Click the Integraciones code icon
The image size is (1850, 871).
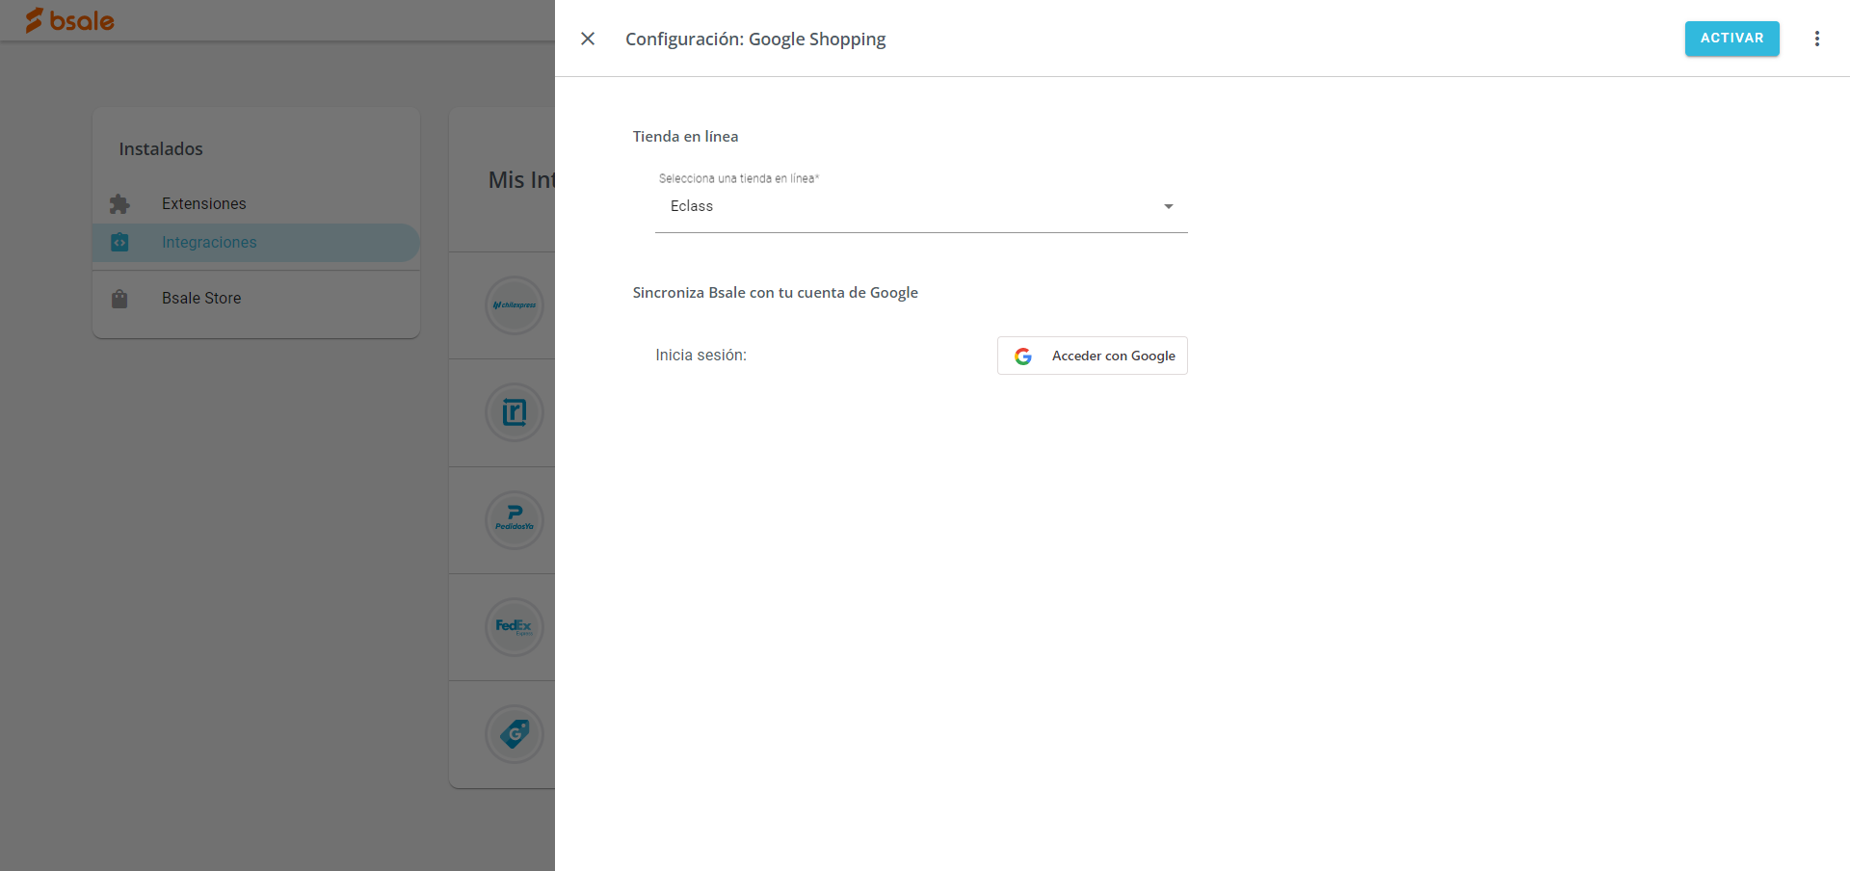click(119, 243)
